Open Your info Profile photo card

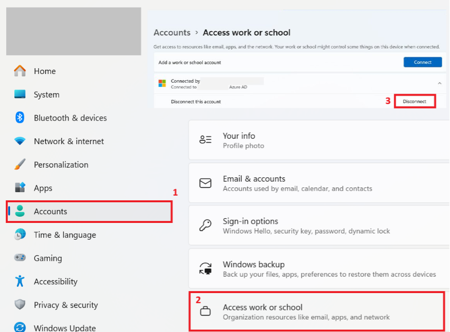[319, 140]
